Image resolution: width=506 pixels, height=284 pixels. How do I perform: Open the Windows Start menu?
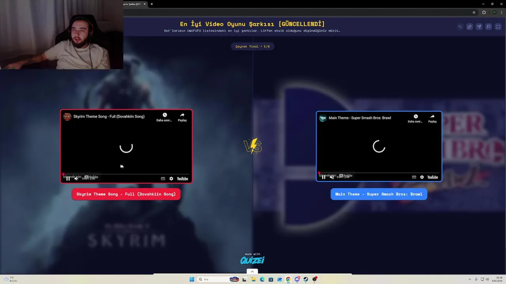(192, 279)
